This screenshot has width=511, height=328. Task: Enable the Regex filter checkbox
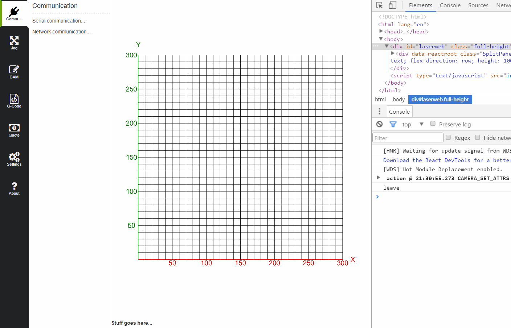point(448,137)
